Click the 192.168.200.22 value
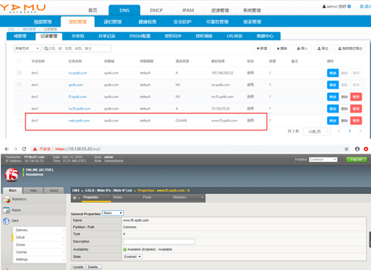371x270 pixels. click(222, 73)
